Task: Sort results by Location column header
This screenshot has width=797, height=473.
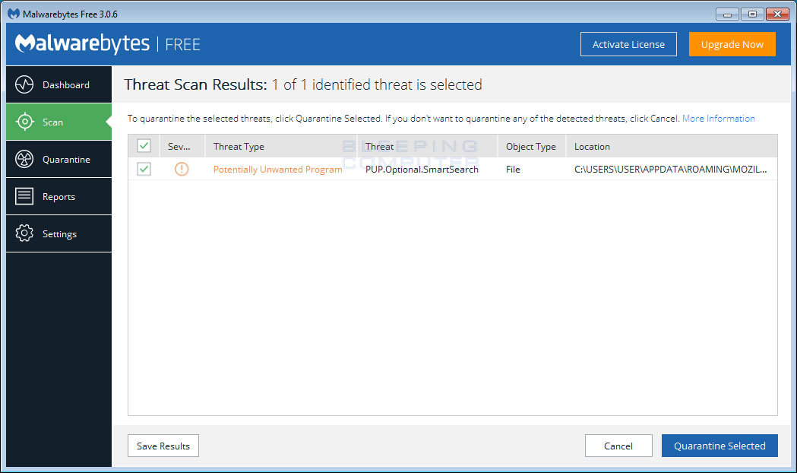Action: [592, 147]
